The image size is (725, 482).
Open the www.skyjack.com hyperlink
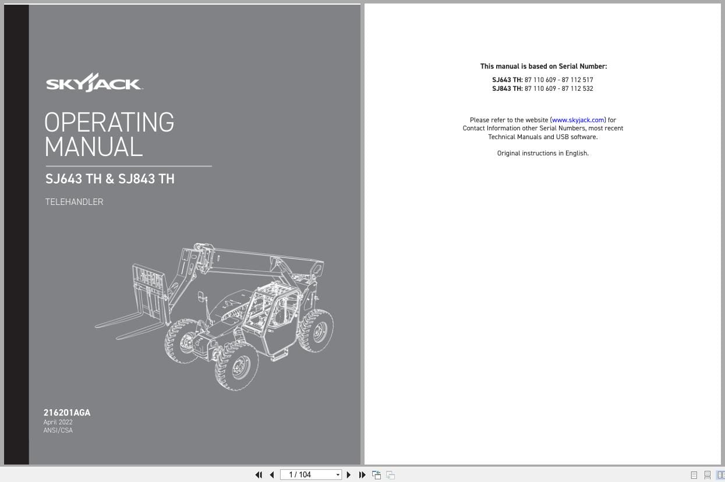pos(578,120)
